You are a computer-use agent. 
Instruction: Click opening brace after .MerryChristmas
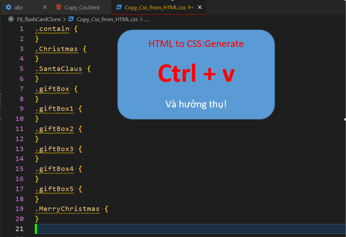coord(107,209)
